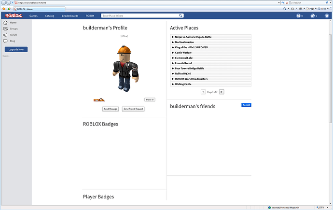Open the Games menu item
Image resolution: width=333 pixels, height=210 pixels.
(x=33, y=16)
